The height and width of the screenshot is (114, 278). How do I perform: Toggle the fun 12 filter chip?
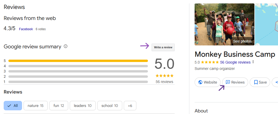59,106
